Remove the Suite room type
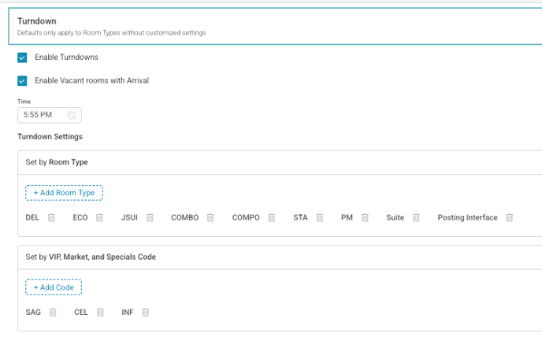Viewport: 542px width, 344px height. (x=416, y=218)
